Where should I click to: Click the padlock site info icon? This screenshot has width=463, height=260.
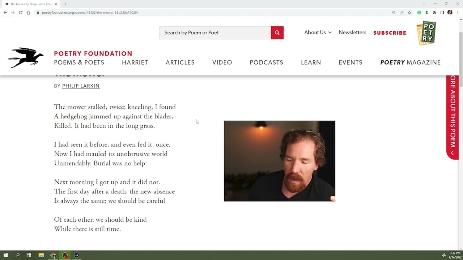click(38, 12)
